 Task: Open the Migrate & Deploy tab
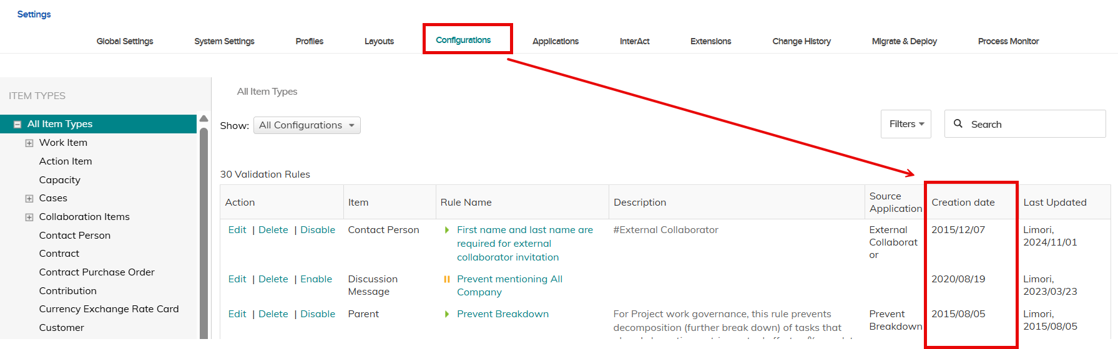pos(904,41)
